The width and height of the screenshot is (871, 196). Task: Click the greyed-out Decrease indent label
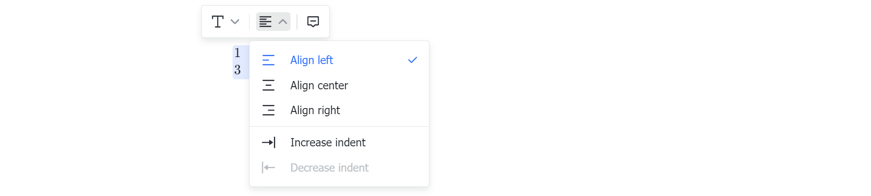(x=329, y=168)
